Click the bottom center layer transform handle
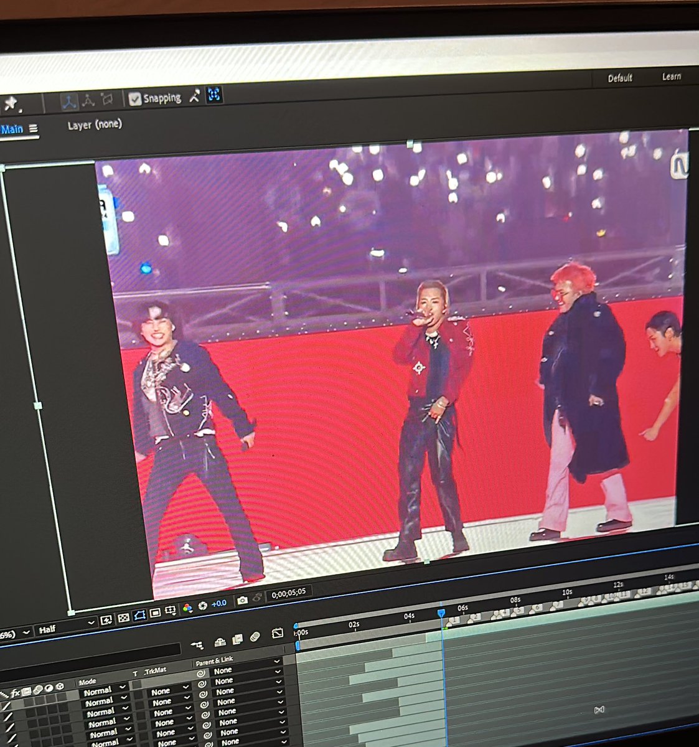 [x=426, y=561]
